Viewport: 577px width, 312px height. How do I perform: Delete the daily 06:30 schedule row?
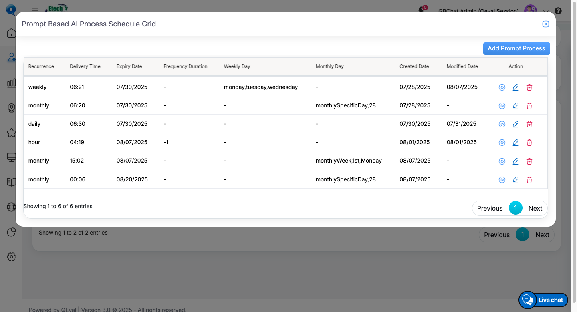coord(529,124)
